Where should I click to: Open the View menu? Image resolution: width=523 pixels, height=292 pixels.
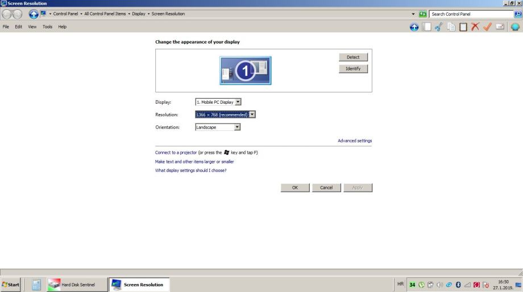coord(32,27)
